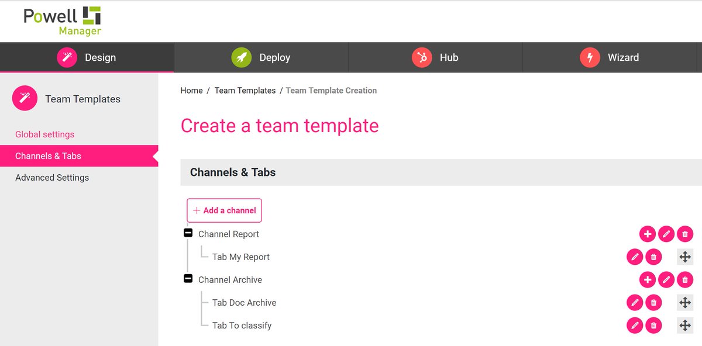Add a tab to Channel Archive with the plus icon
Viewport: 702px width, 346px height.
(x=648, y=280)
